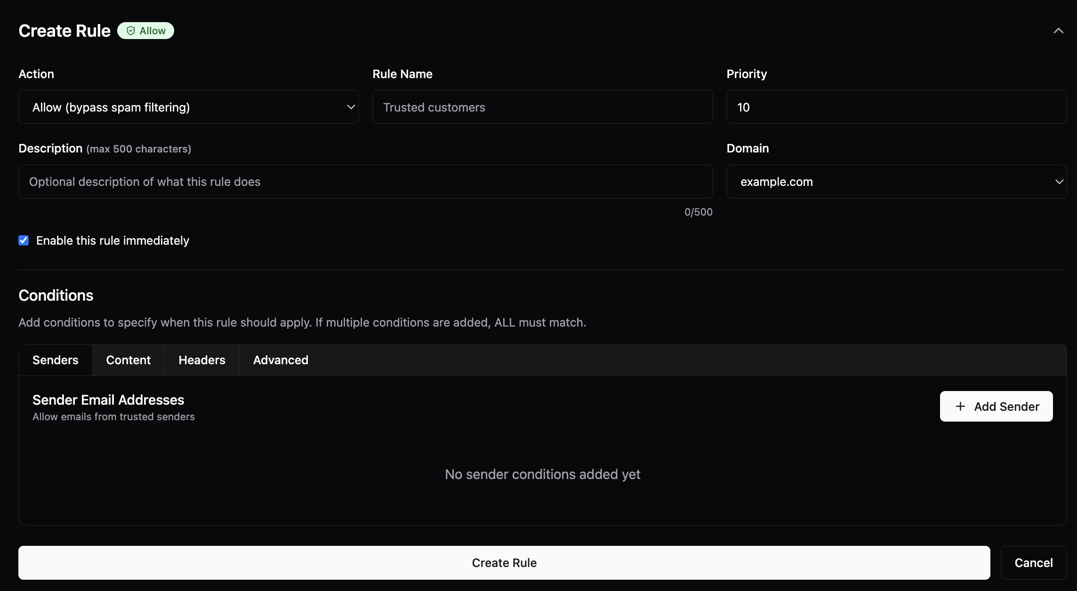Expand the example.com domain selector

pyautogui.click(x=896, y=182)
